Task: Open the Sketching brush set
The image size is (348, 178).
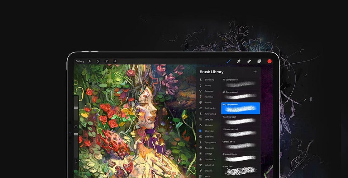Action: coord(207,80)
